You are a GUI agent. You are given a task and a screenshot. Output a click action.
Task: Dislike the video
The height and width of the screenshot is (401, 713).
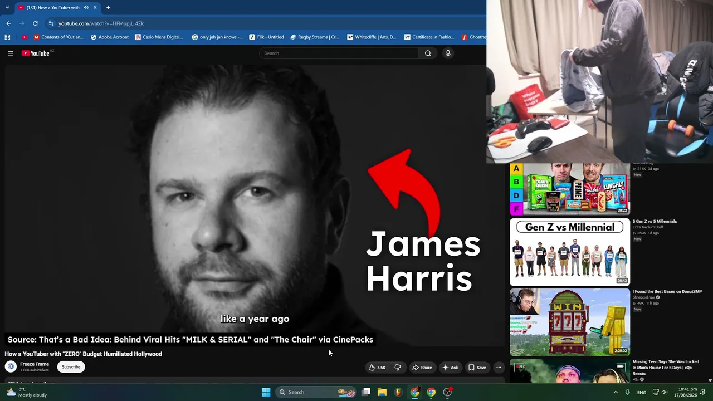[398, 368]
